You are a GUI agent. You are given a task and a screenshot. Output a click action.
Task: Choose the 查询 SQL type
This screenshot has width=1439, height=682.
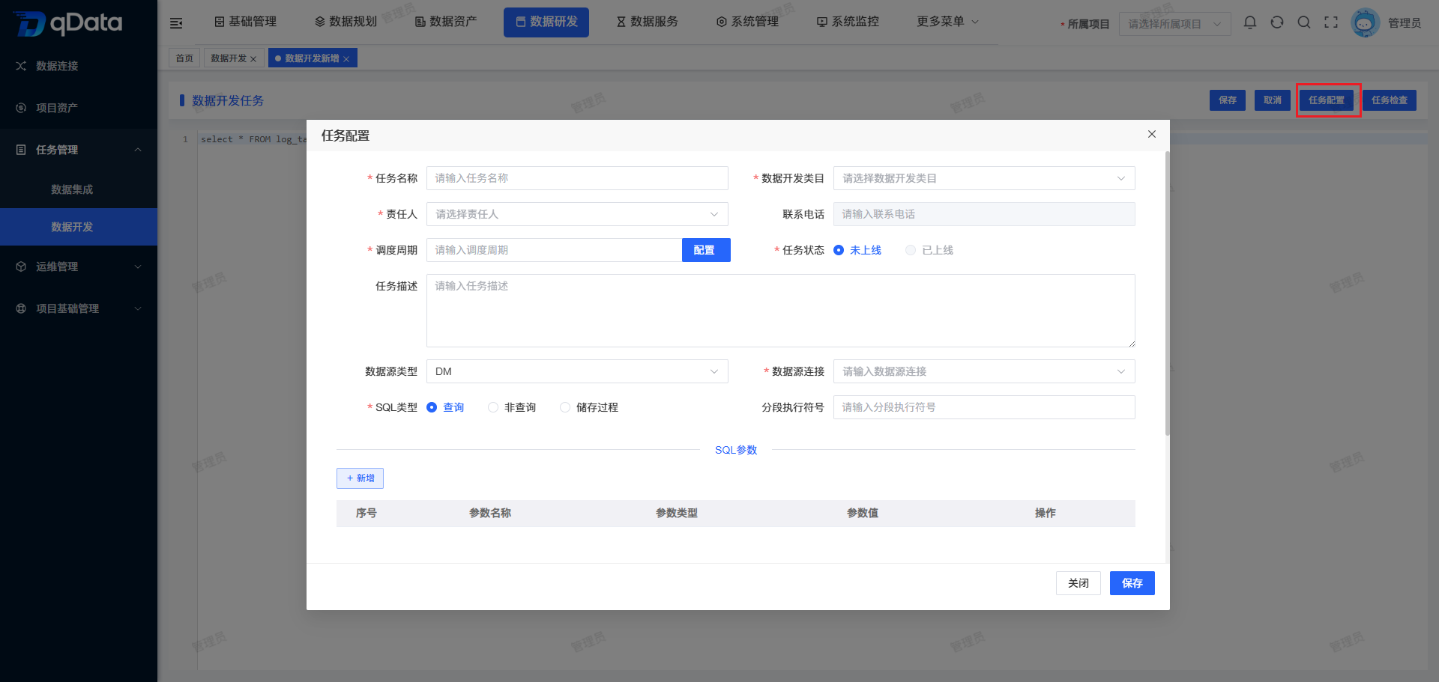(x=432, y=407)
